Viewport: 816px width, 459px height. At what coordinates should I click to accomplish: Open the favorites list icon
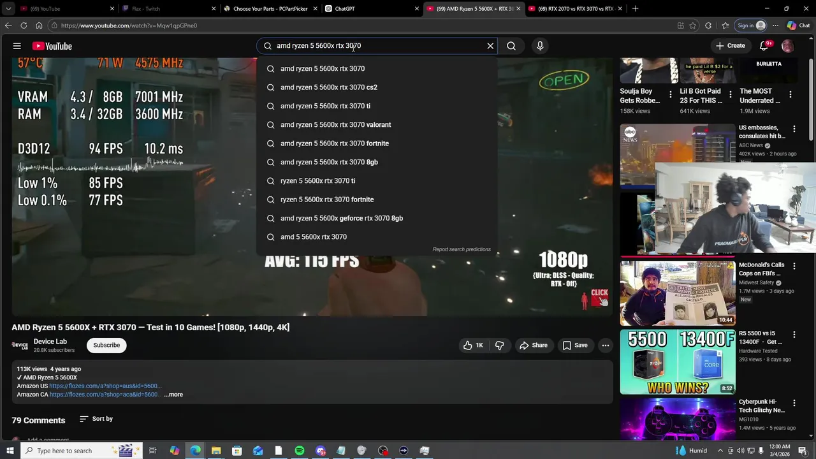pos(725,25)
